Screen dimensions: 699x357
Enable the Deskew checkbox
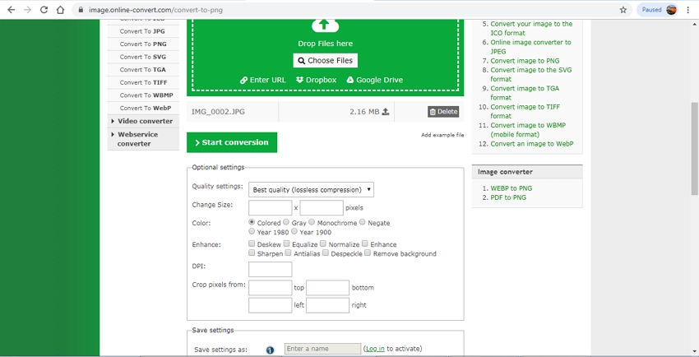click(252, 244)
